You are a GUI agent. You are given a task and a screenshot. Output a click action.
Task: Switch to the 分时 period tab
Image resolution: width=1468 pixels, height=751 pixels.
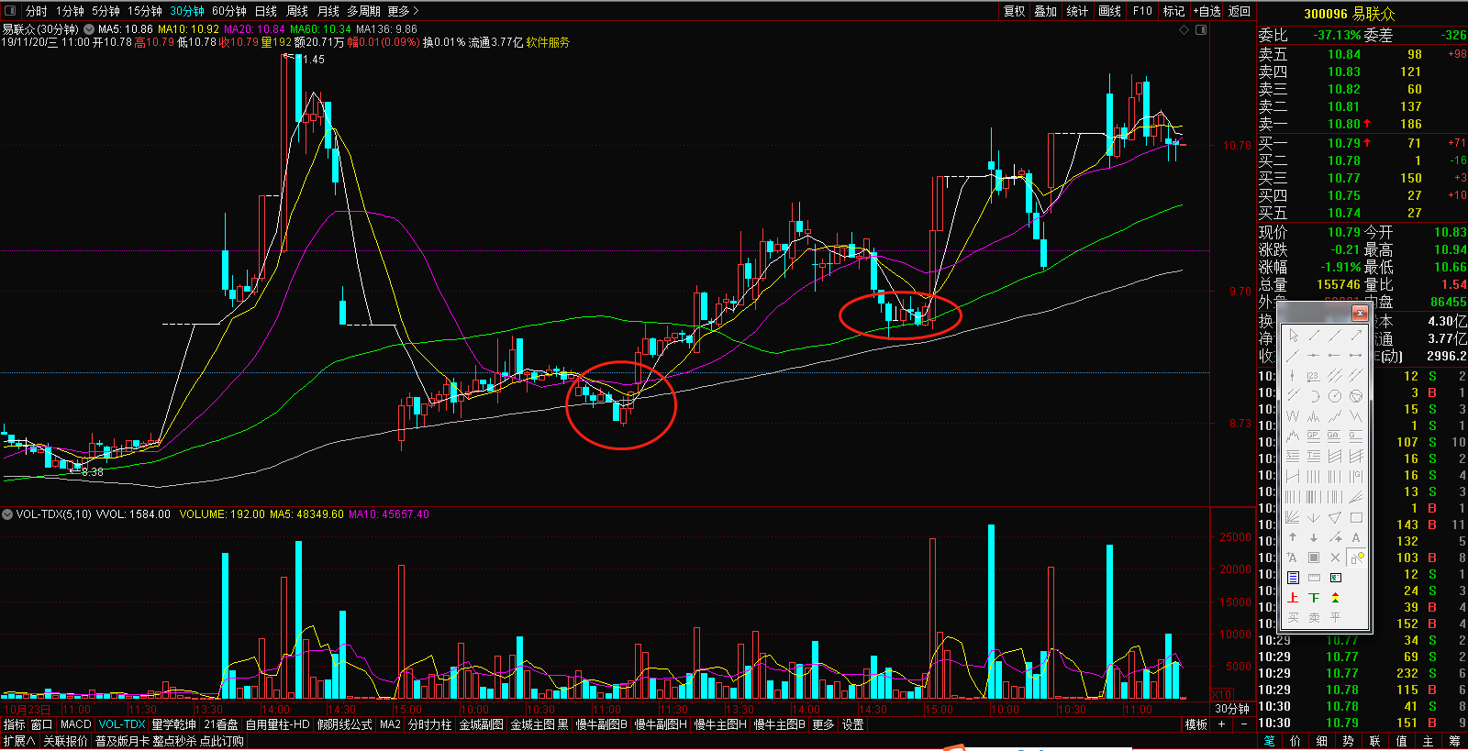36,11
